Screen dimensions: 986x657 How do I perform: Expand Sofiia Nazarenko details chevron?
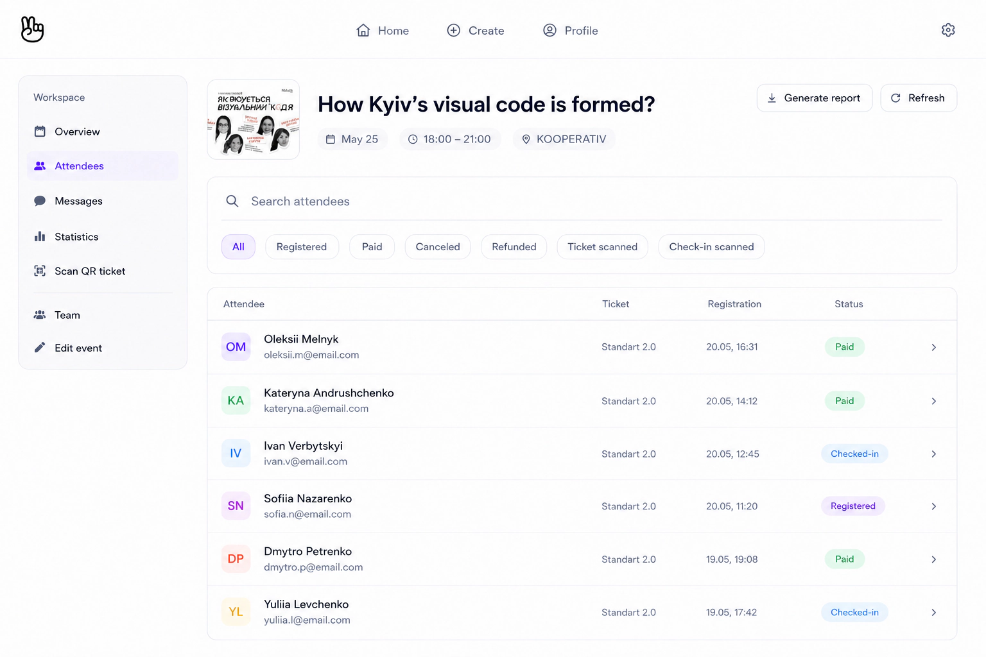[x=934, y=506]
